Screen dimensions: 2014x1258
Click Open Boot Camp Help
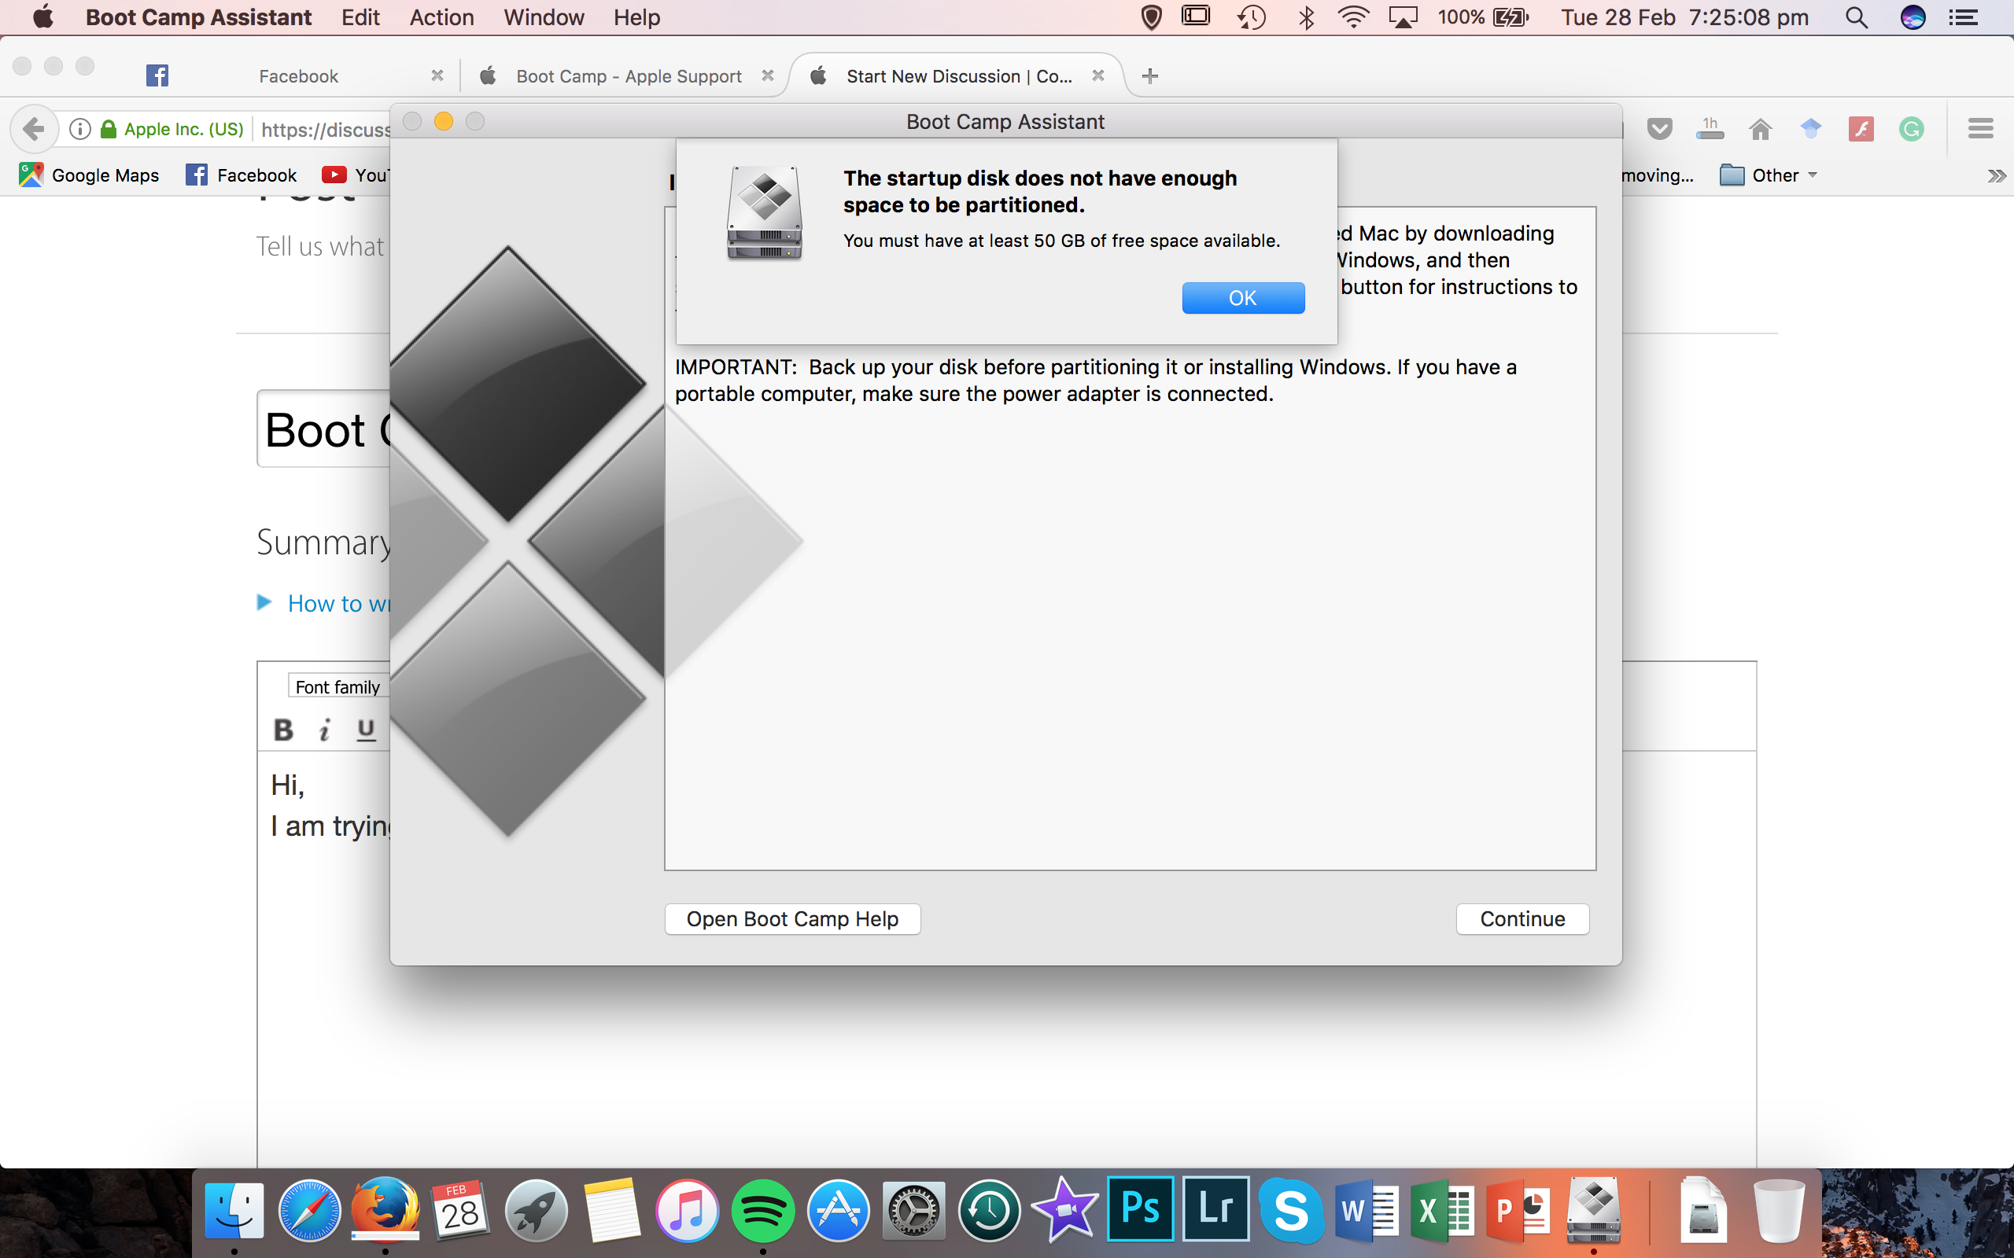pyautogui.click(x=791, y=918)
